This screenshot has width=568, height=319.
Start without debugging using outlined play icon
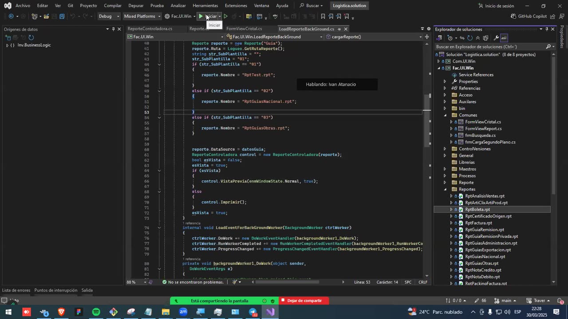pyautogui.click(x=225, y=16)
